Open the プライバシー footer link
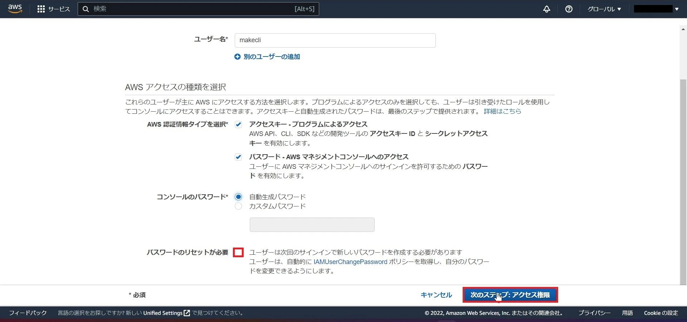687x322 pixels. click(x=594, y=313)
